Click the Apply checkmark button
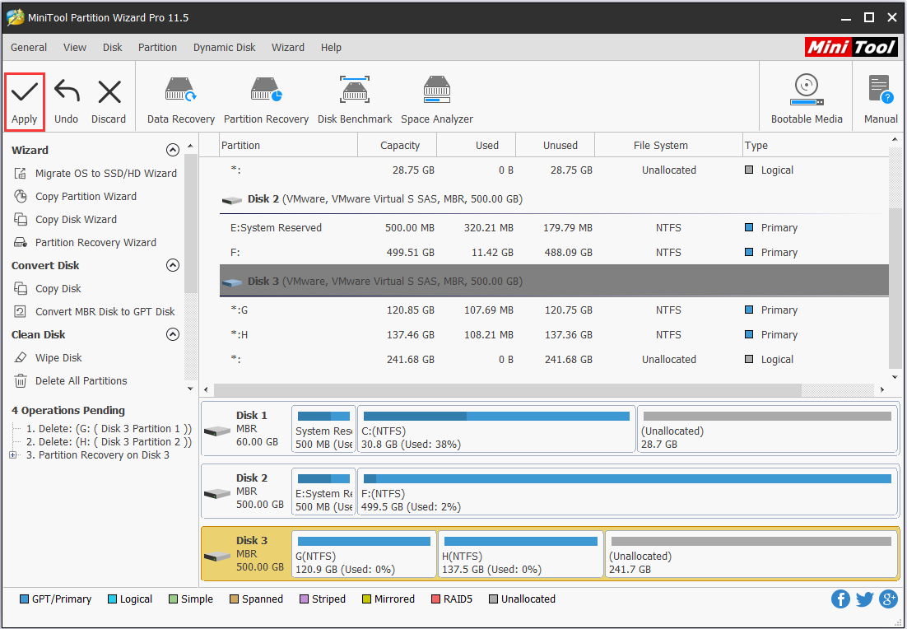The width and height of the screenshot is (907, 629). [x=25, y=101]
